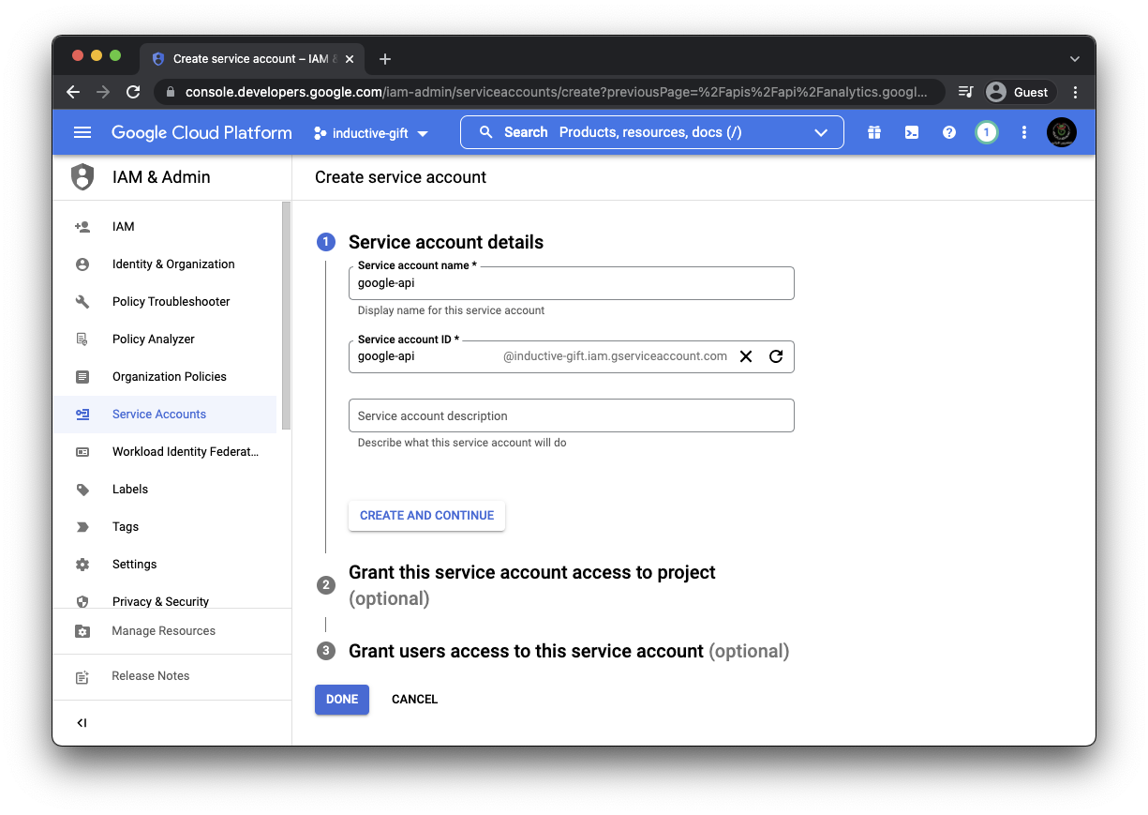Open the inductive-gift project dropdown
The image size is (1148, 815).
coord(371,133)
